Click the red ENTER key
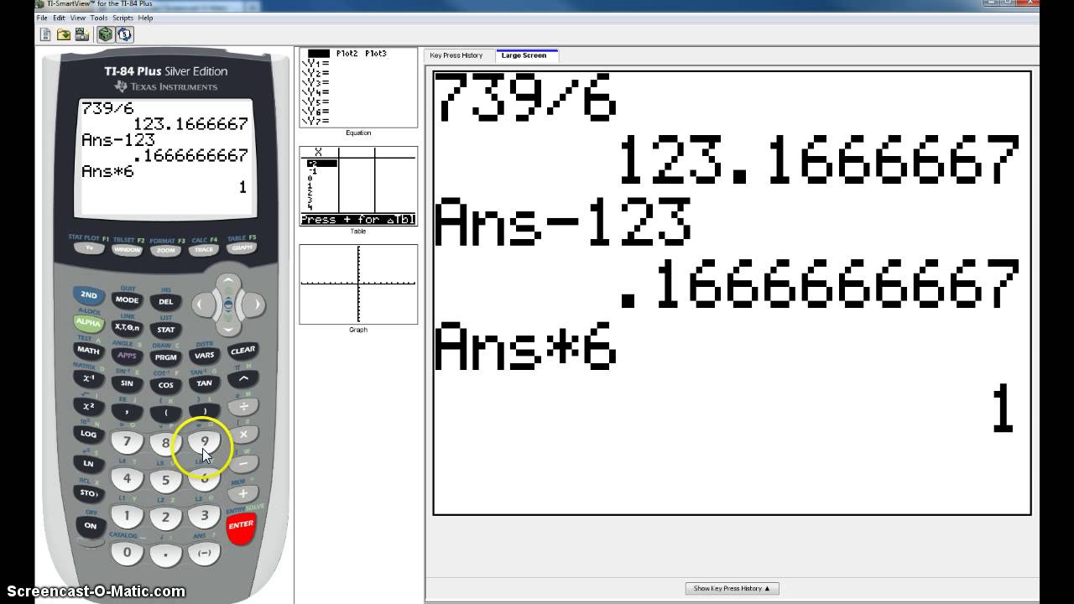The width and height of the screenshot is (1074, 604). coord(241,526)
